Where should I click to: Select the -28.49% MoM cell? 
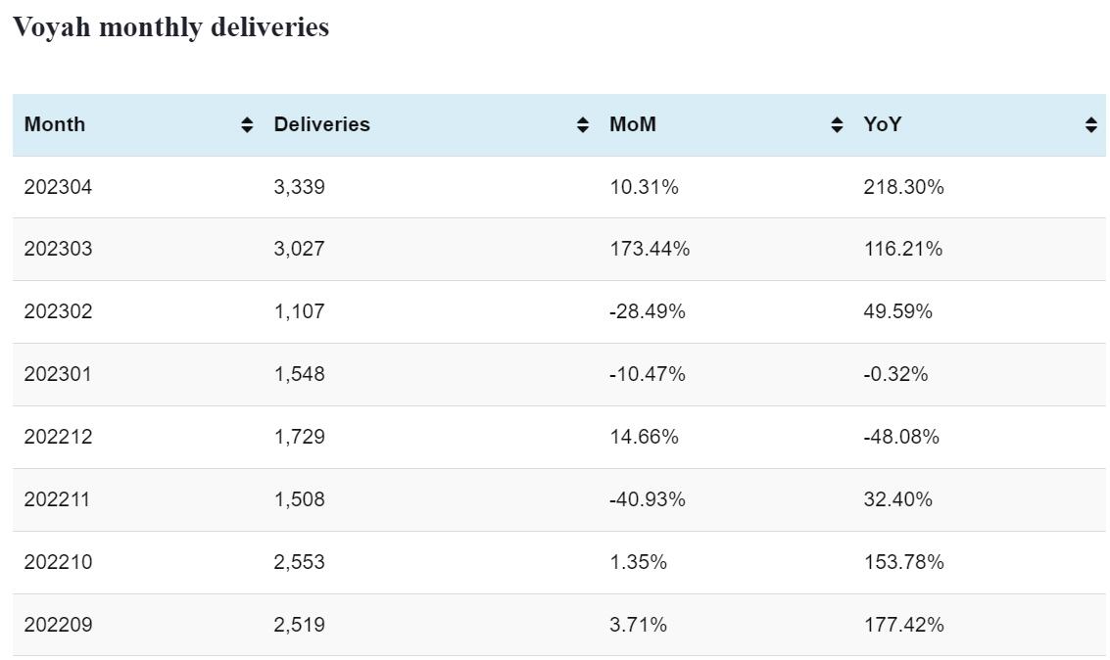pos(647,311)
